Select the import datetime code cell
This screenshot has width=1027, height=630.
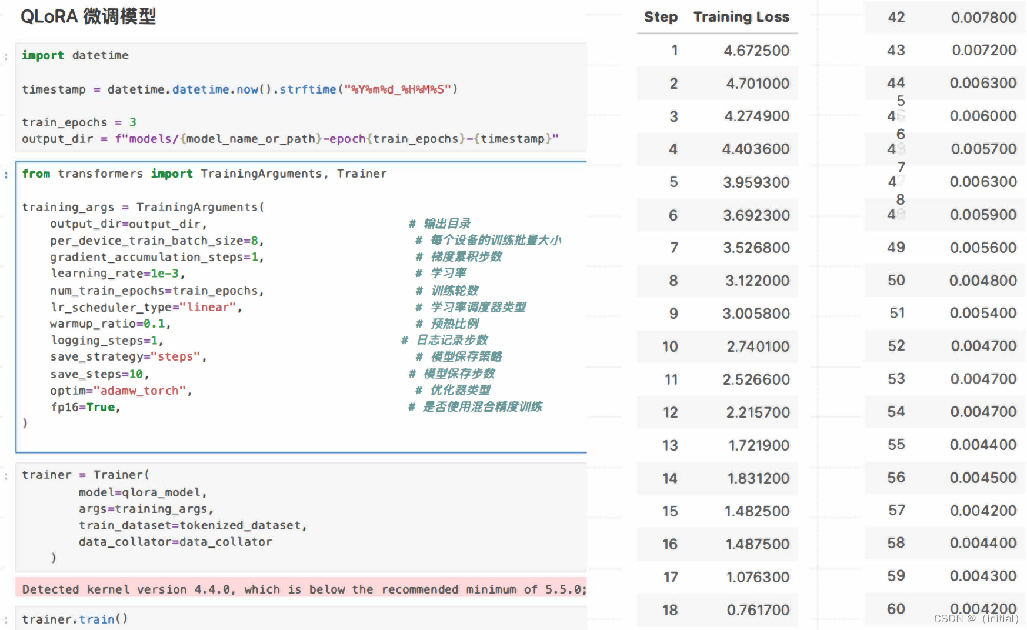301,98
